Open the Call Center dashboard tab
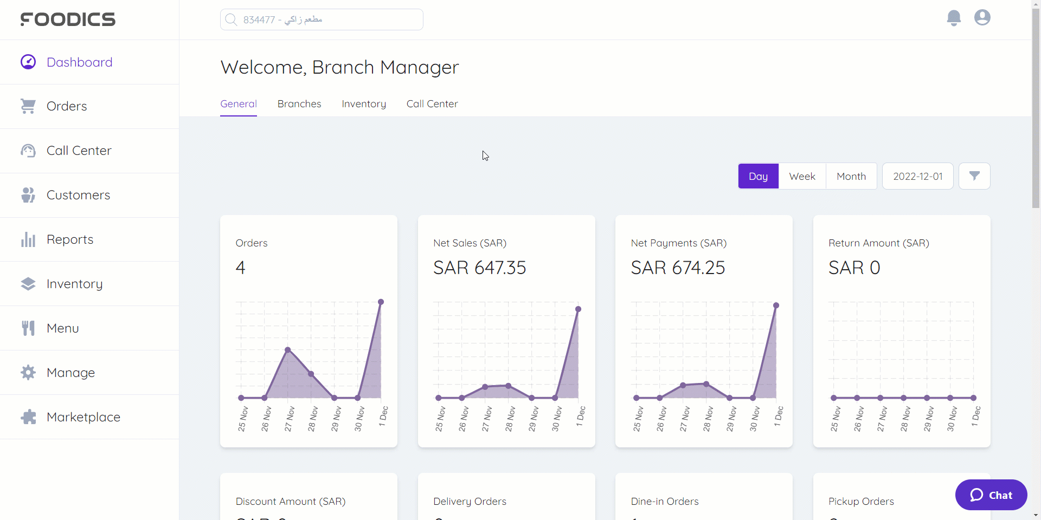 [432, 104]
